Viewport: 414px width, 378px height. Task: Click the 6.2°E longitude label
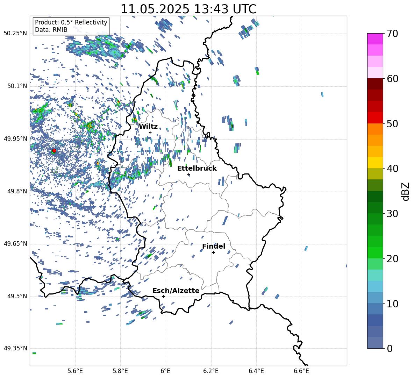coord(211,371)
